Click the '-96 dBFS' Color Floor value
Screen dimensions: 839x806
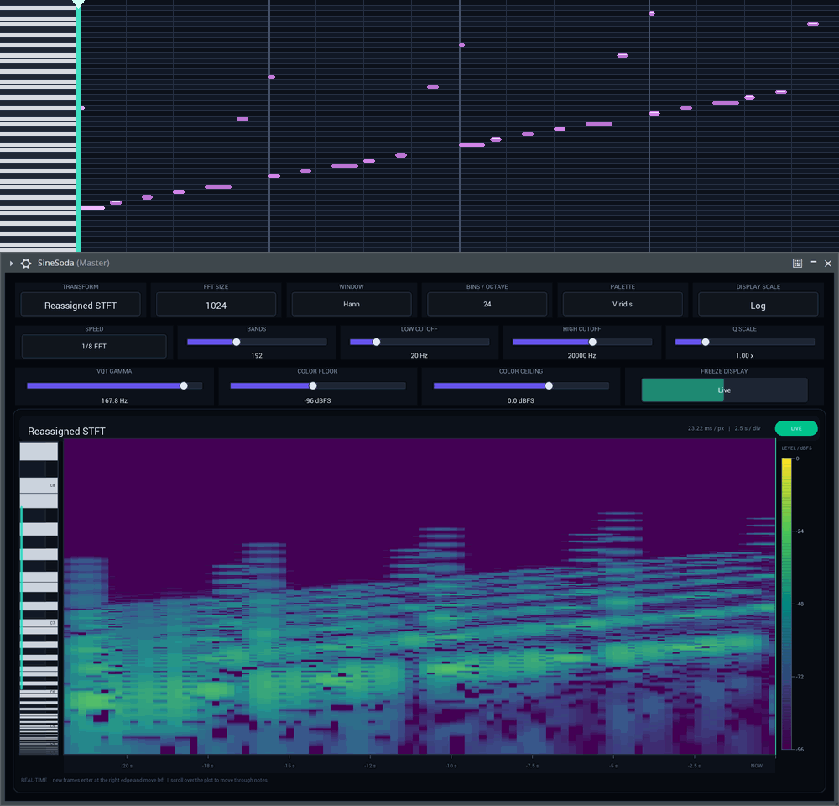[317, 400]
